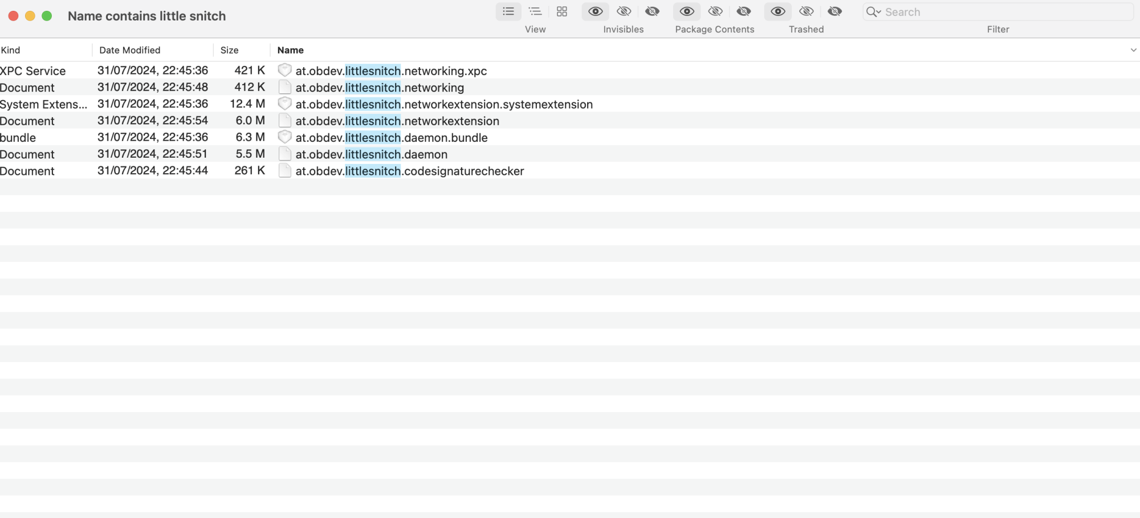This screenshot has height=518, width=1140.
Task: Select middle Invisibles eye option
Action: click(624, 11)
